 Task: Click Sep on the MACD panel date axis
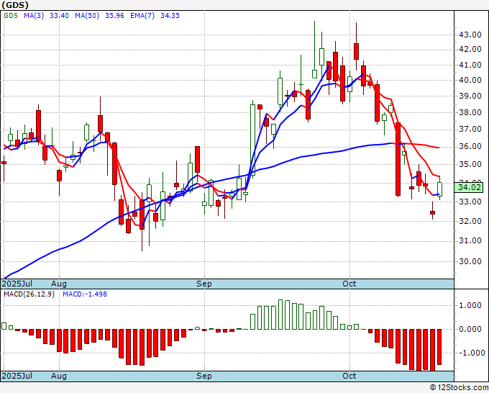[x=204, y=376]
